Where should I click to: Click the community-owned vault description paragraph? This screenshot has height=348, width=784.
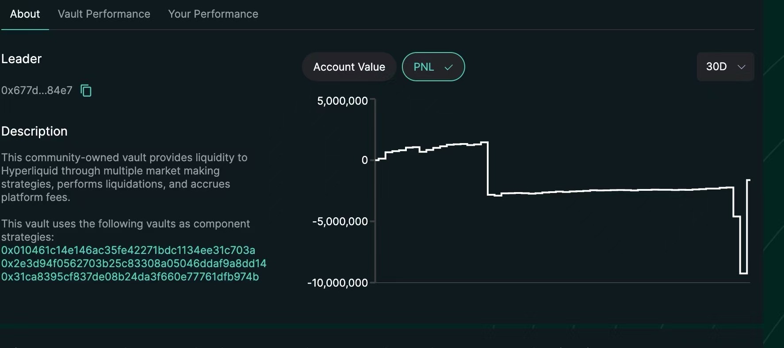coord(124,177)
